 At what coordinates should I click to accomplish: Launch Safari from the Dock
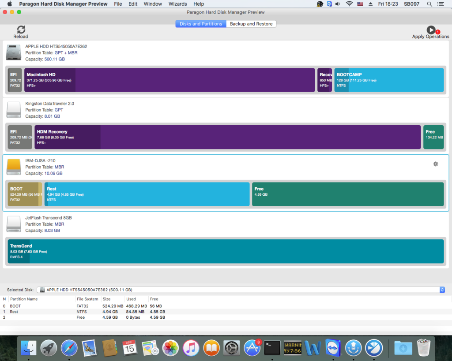coord(69,348)
